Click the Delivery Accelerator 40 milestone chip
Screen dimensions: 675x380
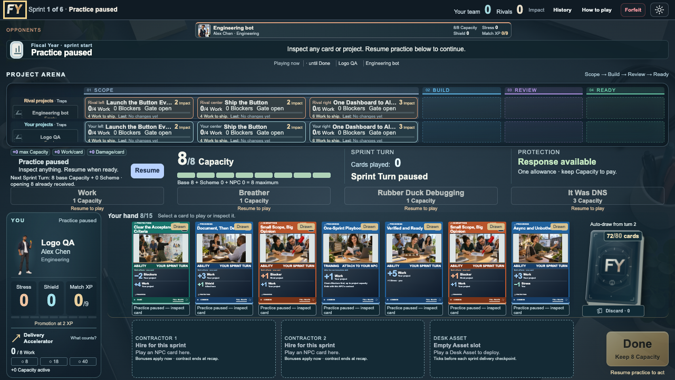pos(83,362)
